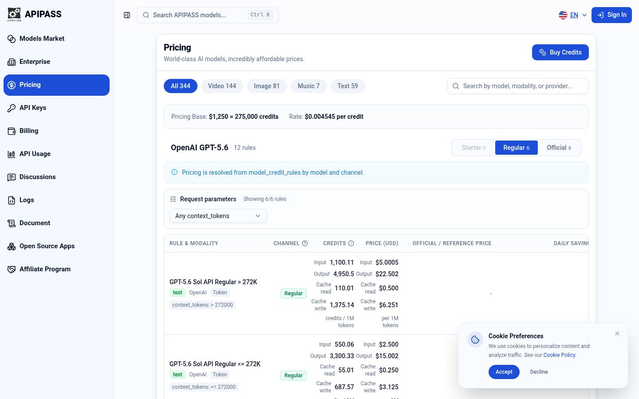639x399 pixels.
Task: Click the 1,100.11 input credits value
Action: [342, 262]
